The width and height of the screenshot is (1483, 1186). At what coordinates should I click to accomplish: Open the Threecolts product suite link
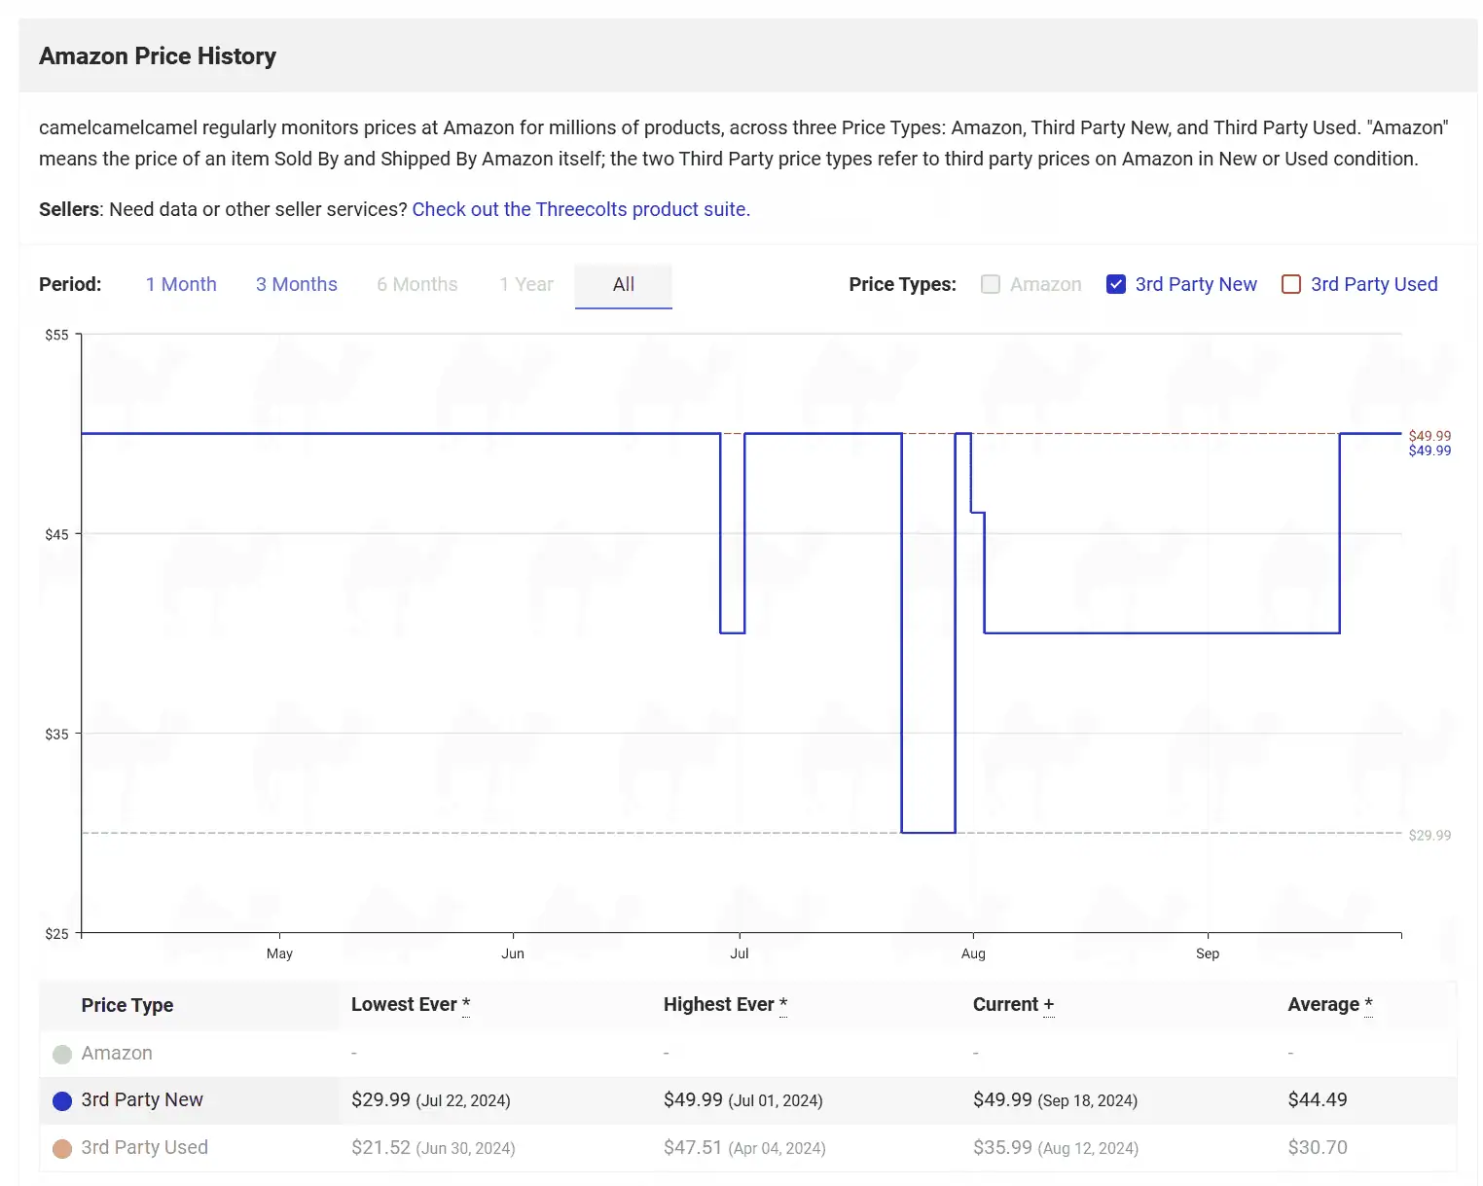point(581,209)
